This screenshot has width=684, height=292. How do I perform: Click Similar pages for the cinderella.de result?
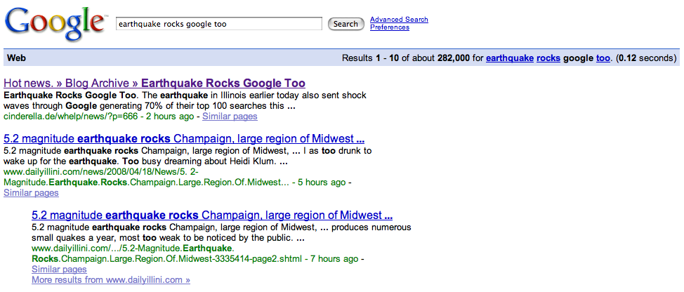[x=230, y=116]
